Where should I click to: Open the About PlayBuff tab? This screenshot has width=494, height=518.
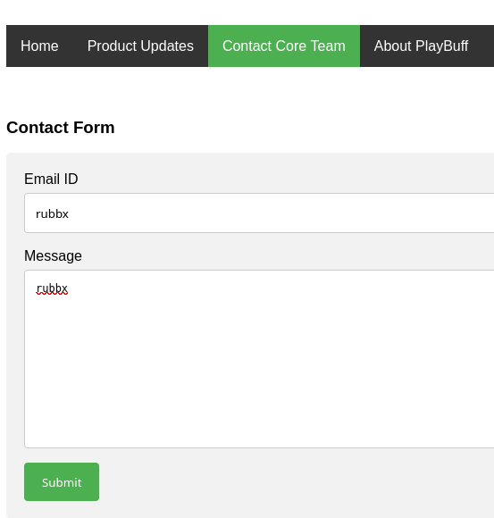click(421, 46)
